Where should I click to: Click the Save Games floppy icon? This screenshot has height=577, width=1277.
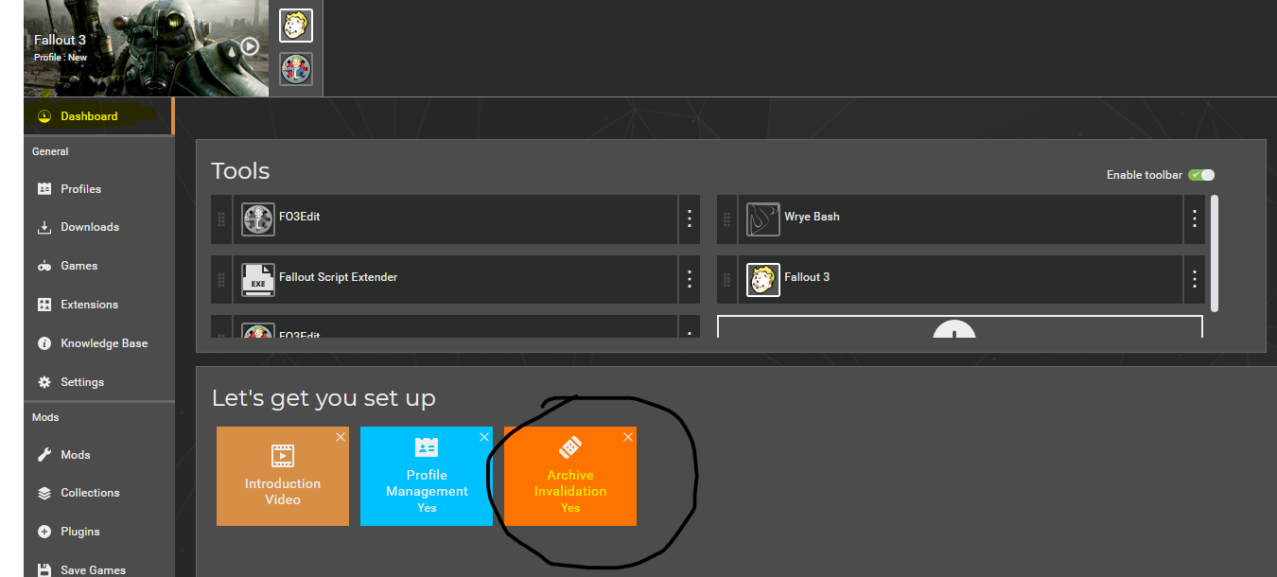click(x=44, y=570)
